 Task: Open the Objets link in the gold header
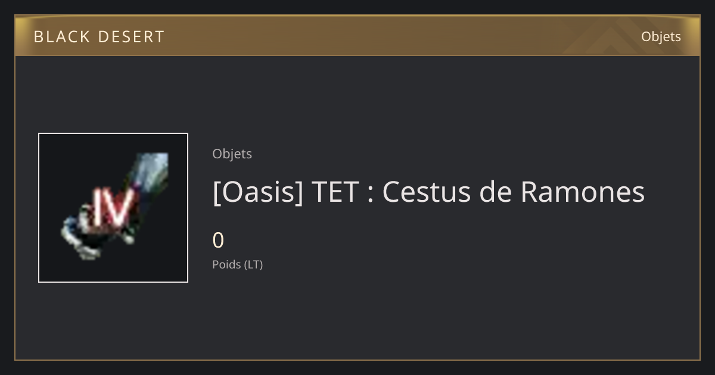point(661,36)
